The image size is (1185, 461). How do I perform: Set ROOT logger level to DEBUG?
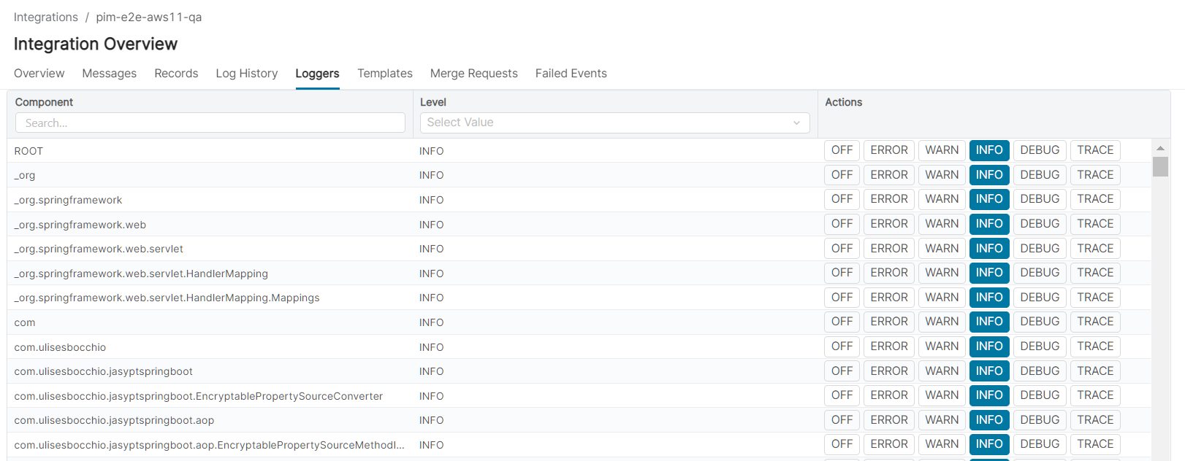1039,150
